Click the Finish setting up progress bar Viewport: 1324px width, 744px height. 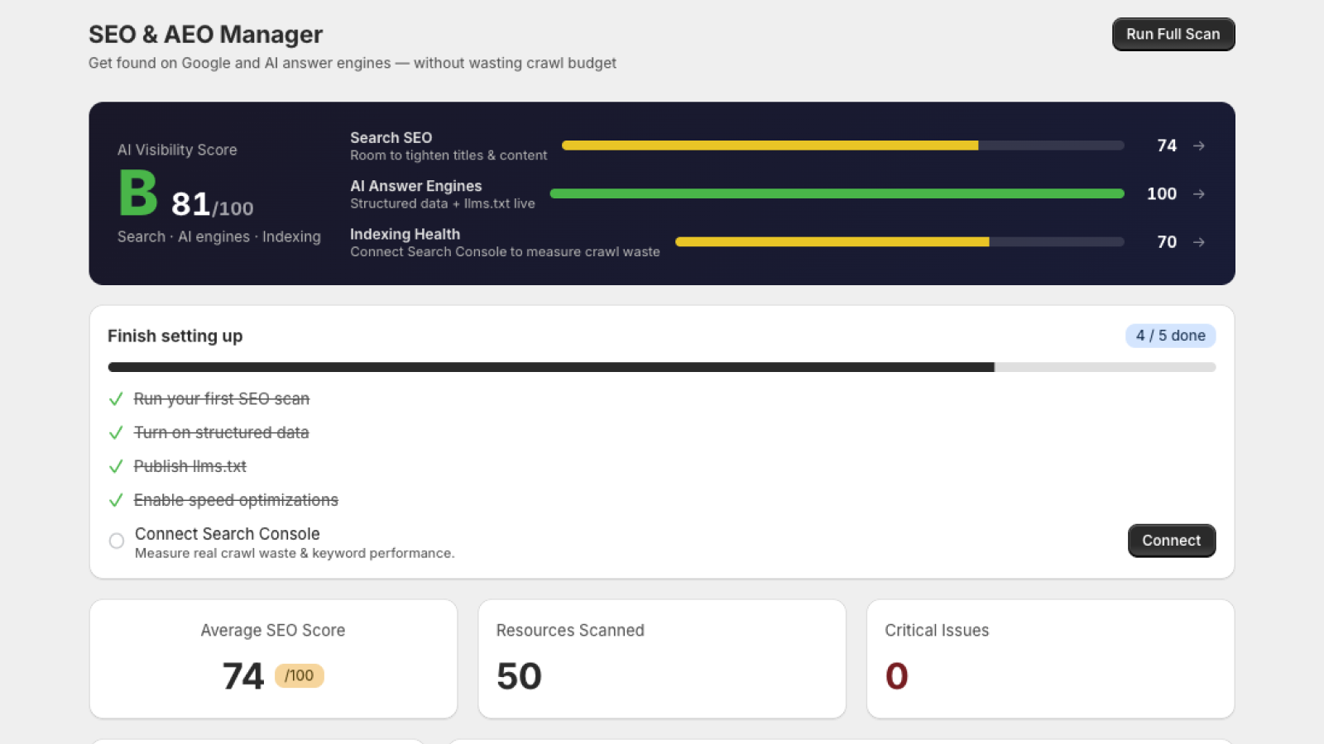click(x=662, y=367)
